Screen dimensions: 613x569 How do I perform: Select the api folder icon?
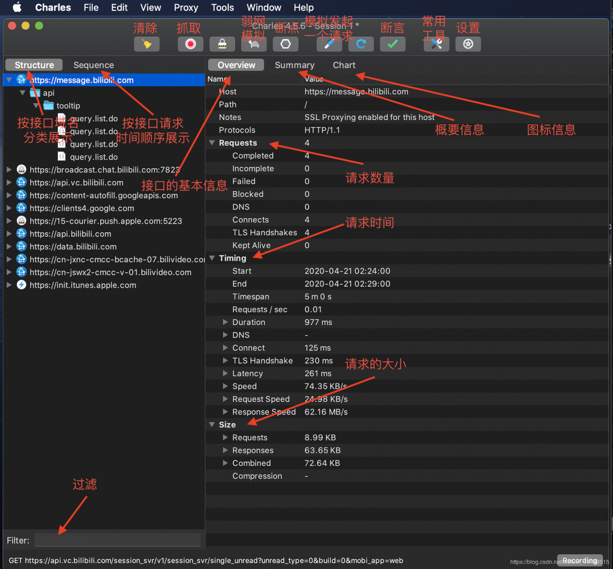point(35,93)
